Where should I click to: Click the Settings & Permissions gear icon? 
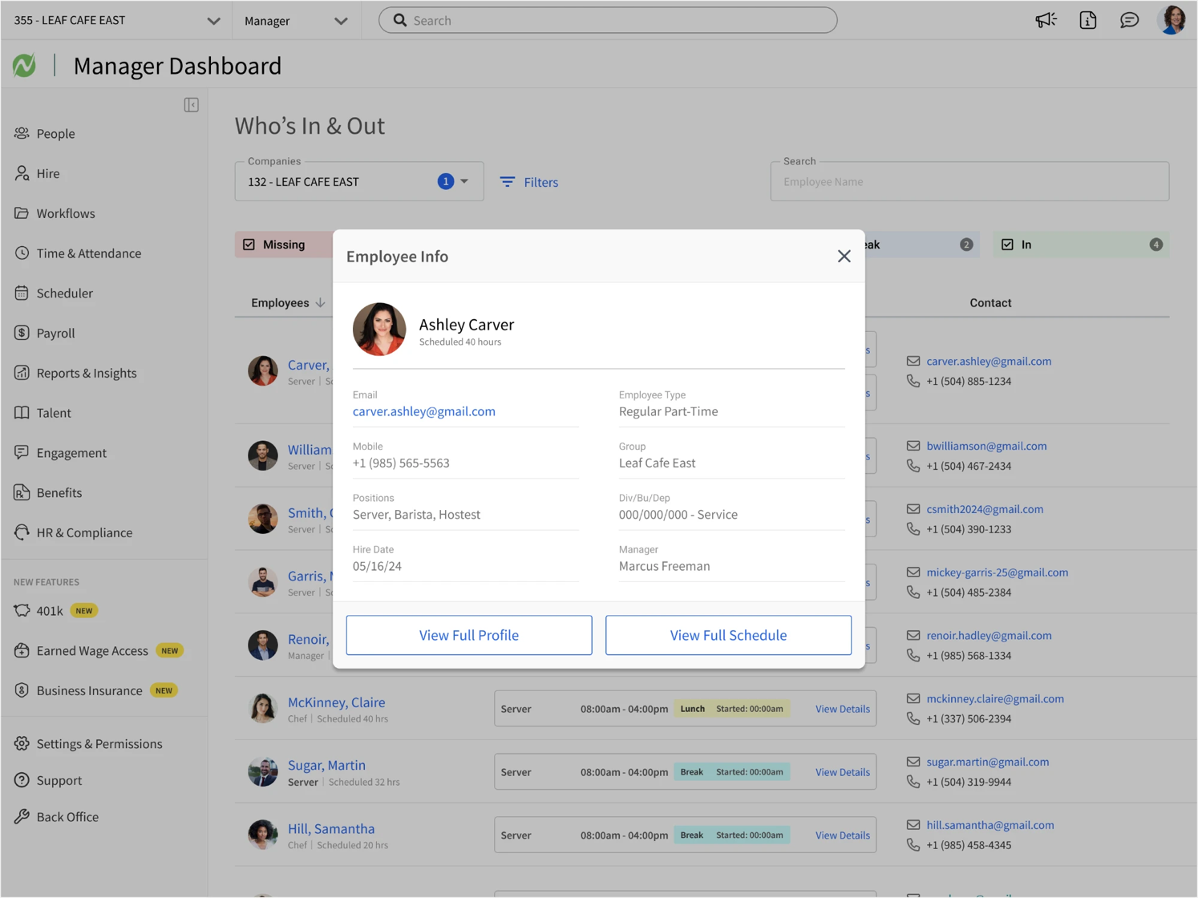click(x=22, y=743)
